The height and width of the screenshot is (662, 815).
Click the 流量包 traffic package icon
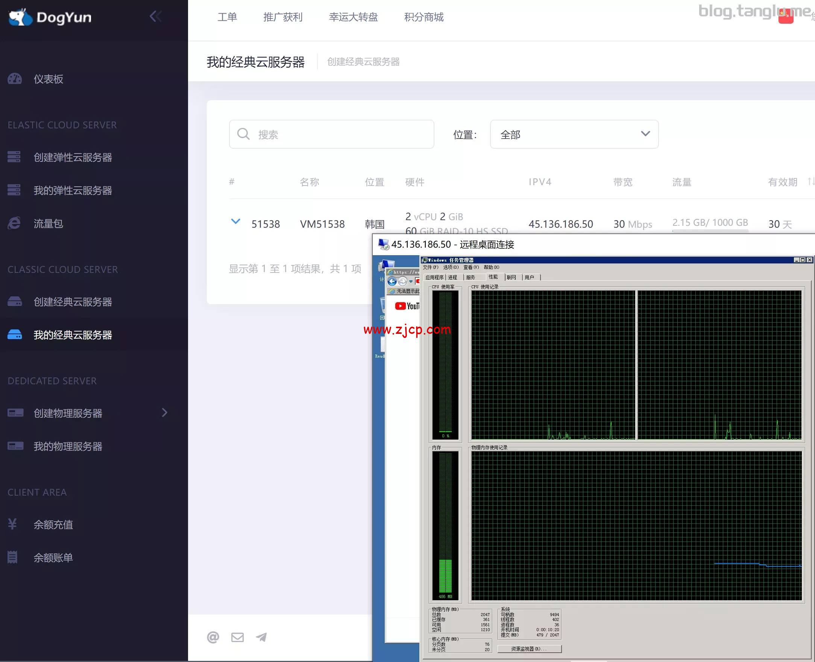point(14,223)
